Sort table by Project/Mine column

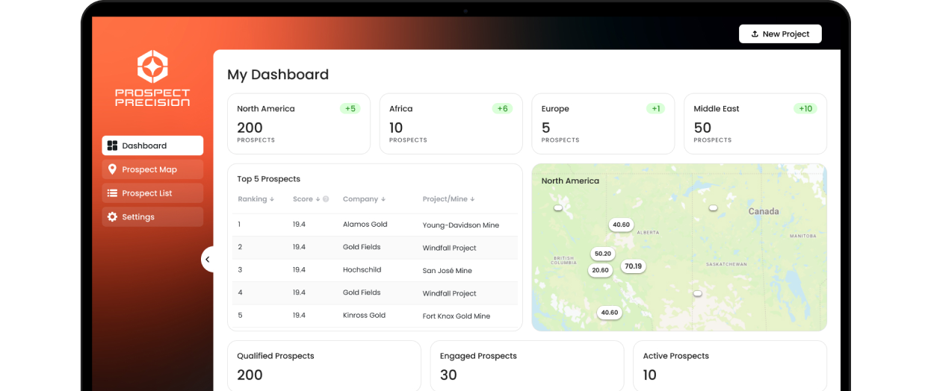click(x=448, y=199)
